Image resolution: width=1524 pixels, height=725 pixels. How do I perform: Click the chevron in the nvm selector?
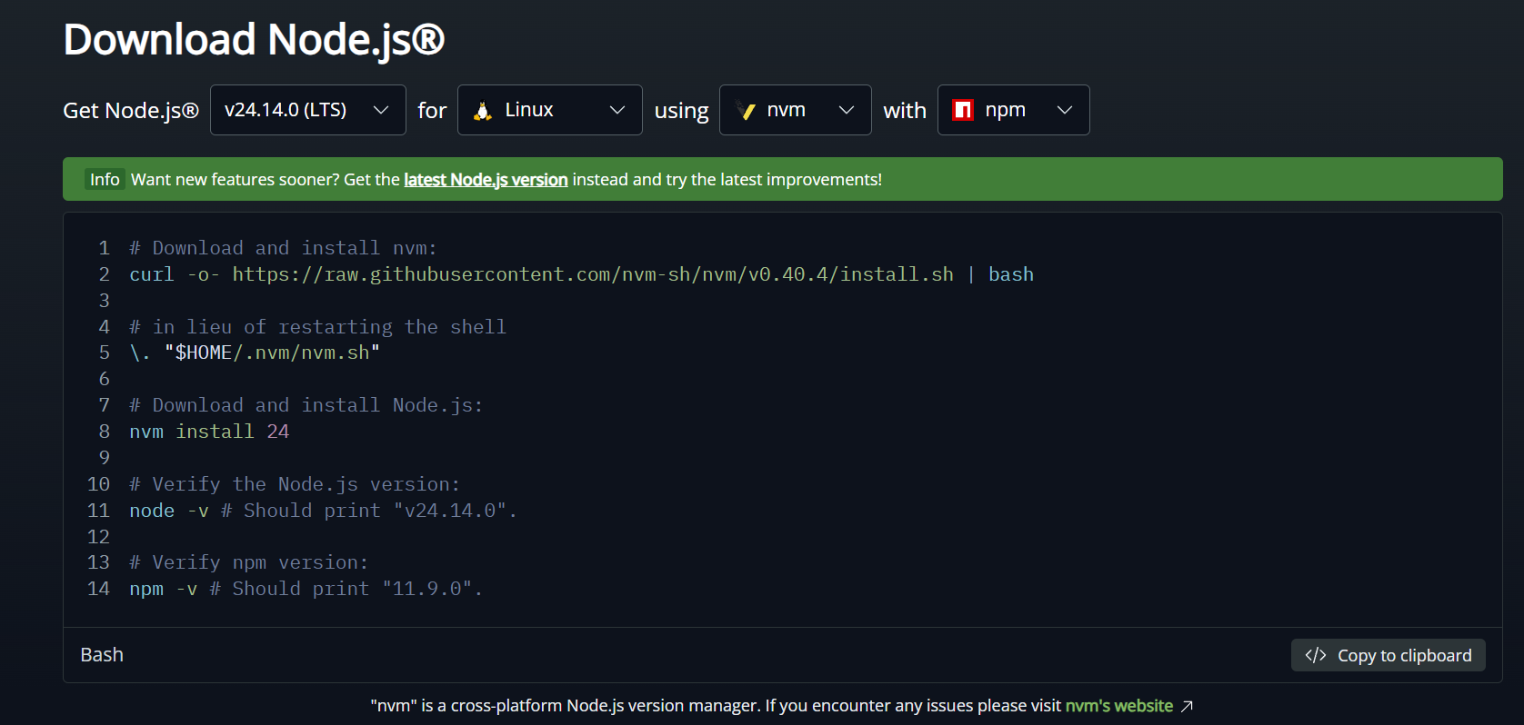(847, 110)
